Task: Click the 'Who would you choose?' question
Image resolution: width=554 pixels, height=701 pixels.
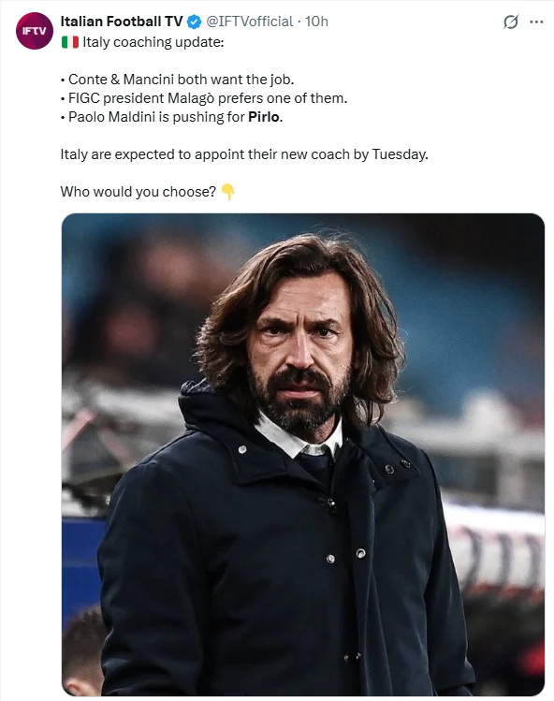Action: pyautogui.click(x=138, y=192)
